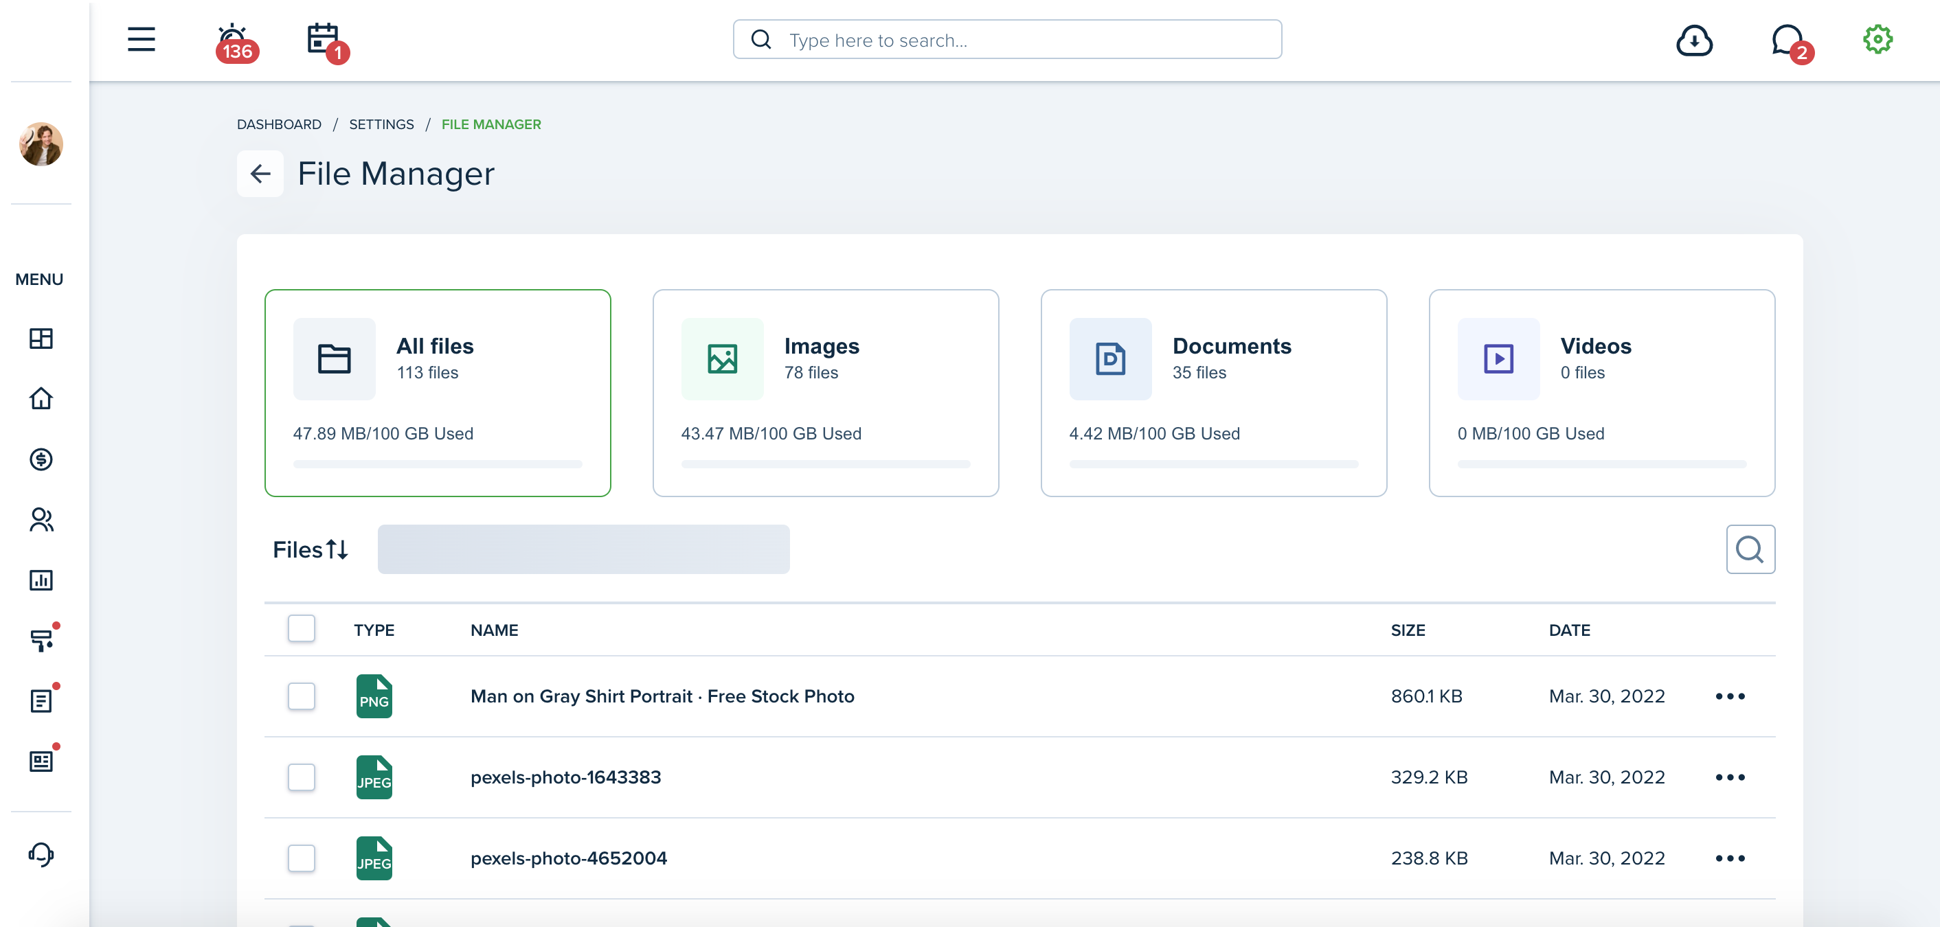The image size is (1940, 927).
Task: Select the Images tab card
Action: 826,392
